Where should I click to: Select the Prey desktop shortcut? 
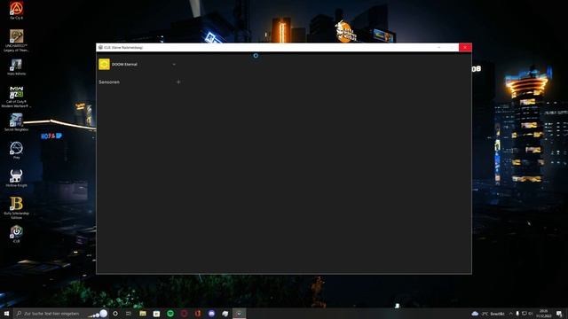click(16, 150)
